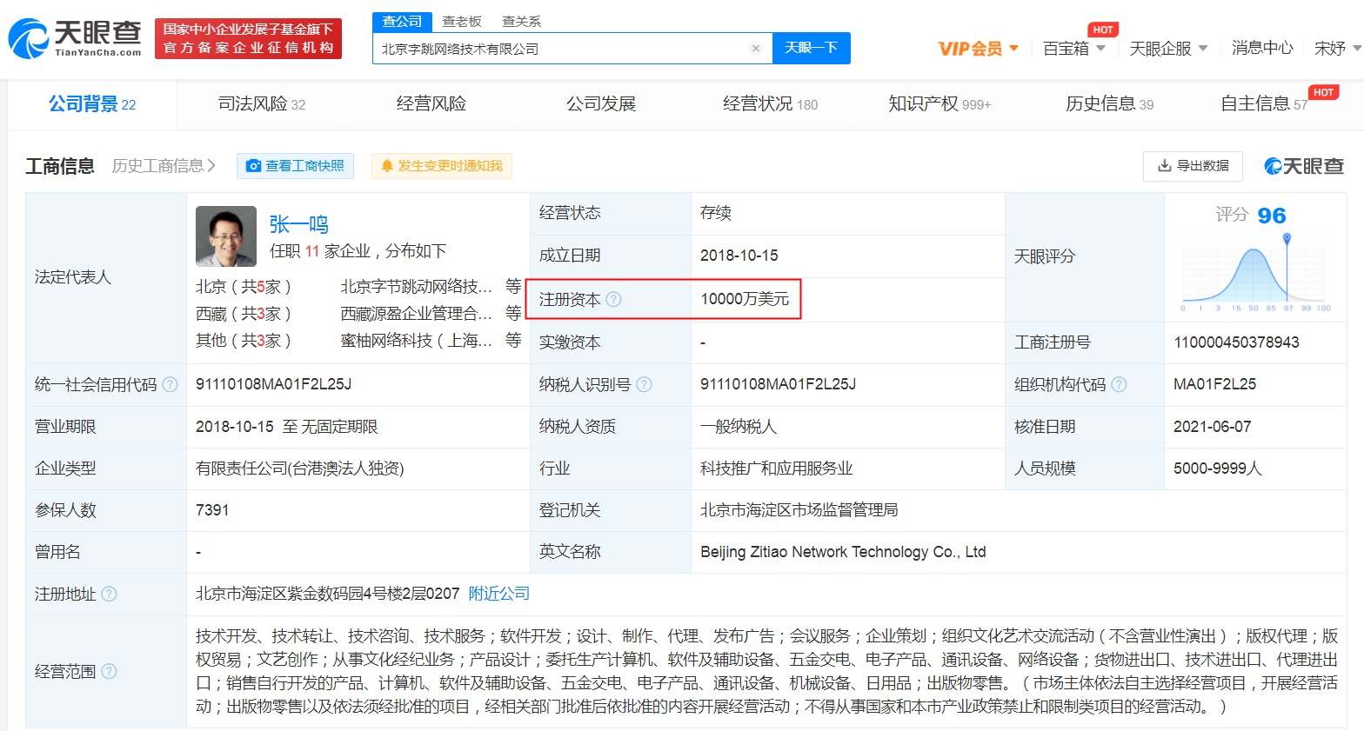
Task: Click the 等 link in the 北京 row
Action: point(513,287)
